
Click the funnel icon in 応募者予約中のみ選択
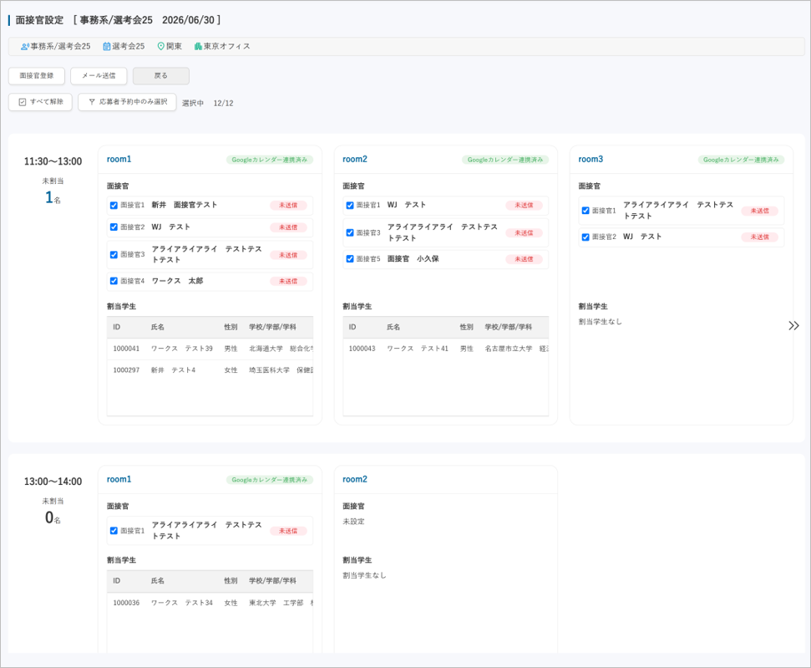coord(92,102)
